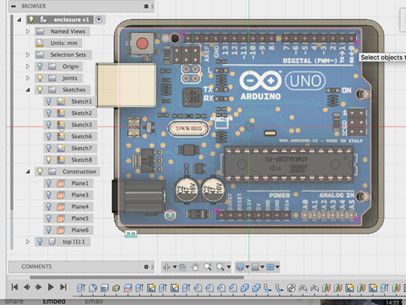406x305 pixels.
Task: Click the Grid and Snaps icon
Action: (x=255, y=266)
